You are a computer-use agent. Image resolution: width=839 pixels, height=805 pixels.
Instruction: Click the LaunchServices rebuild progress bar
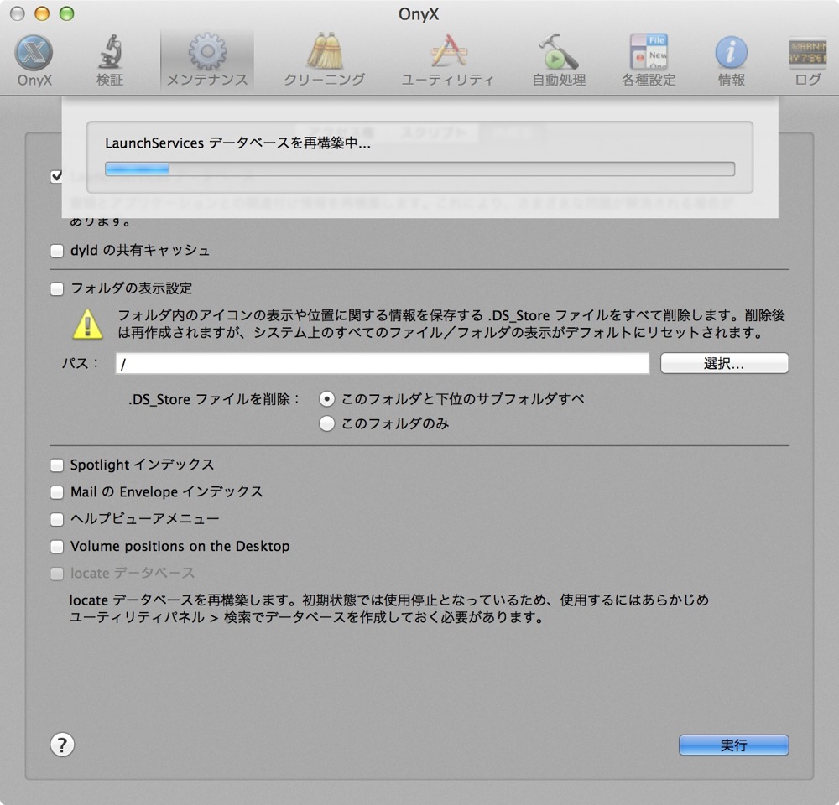(x=419, y=169)
